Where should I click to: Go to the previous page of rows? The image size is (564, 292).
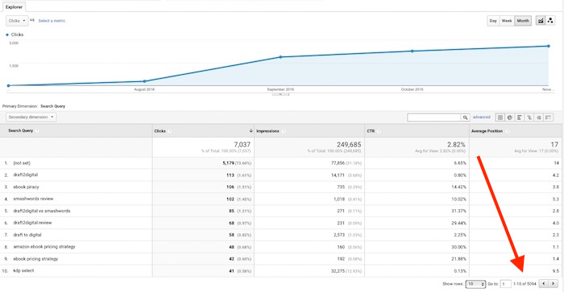tap(544, 284)
